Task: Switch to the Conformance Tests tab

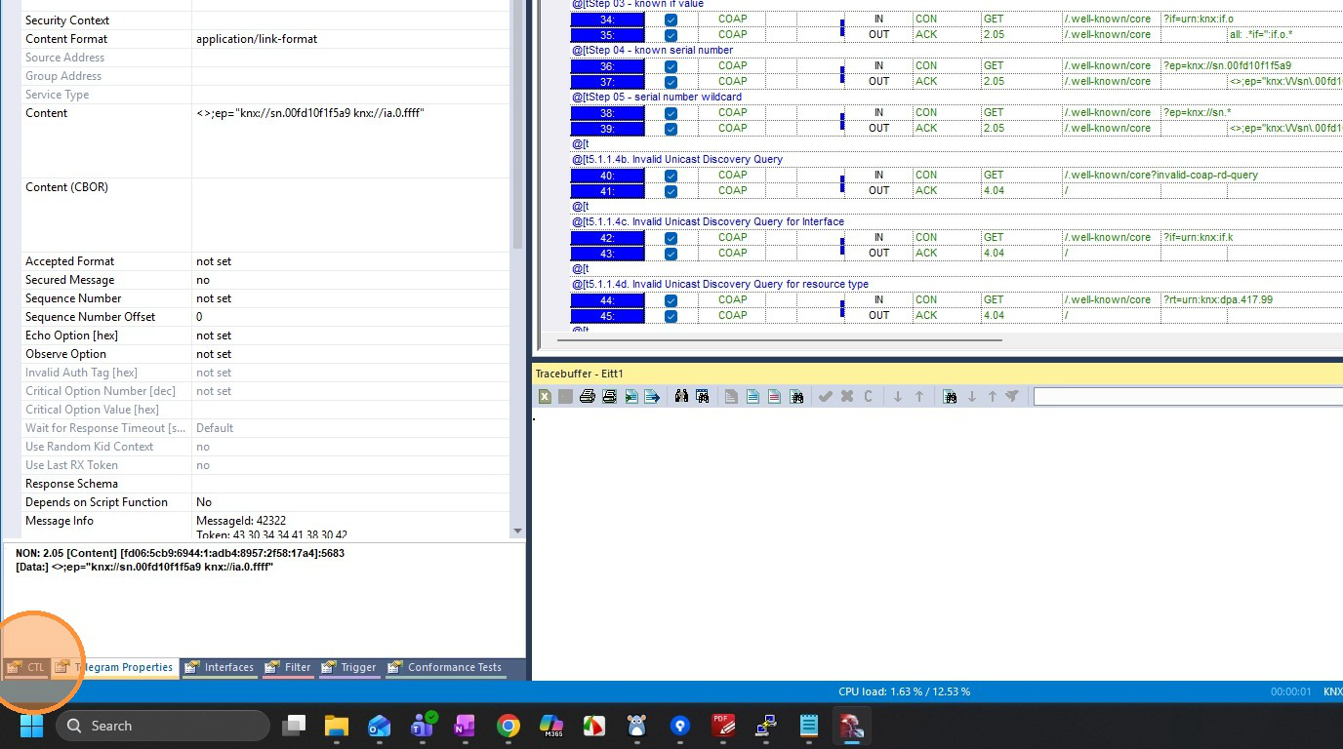Action: [x=445, y=668]
